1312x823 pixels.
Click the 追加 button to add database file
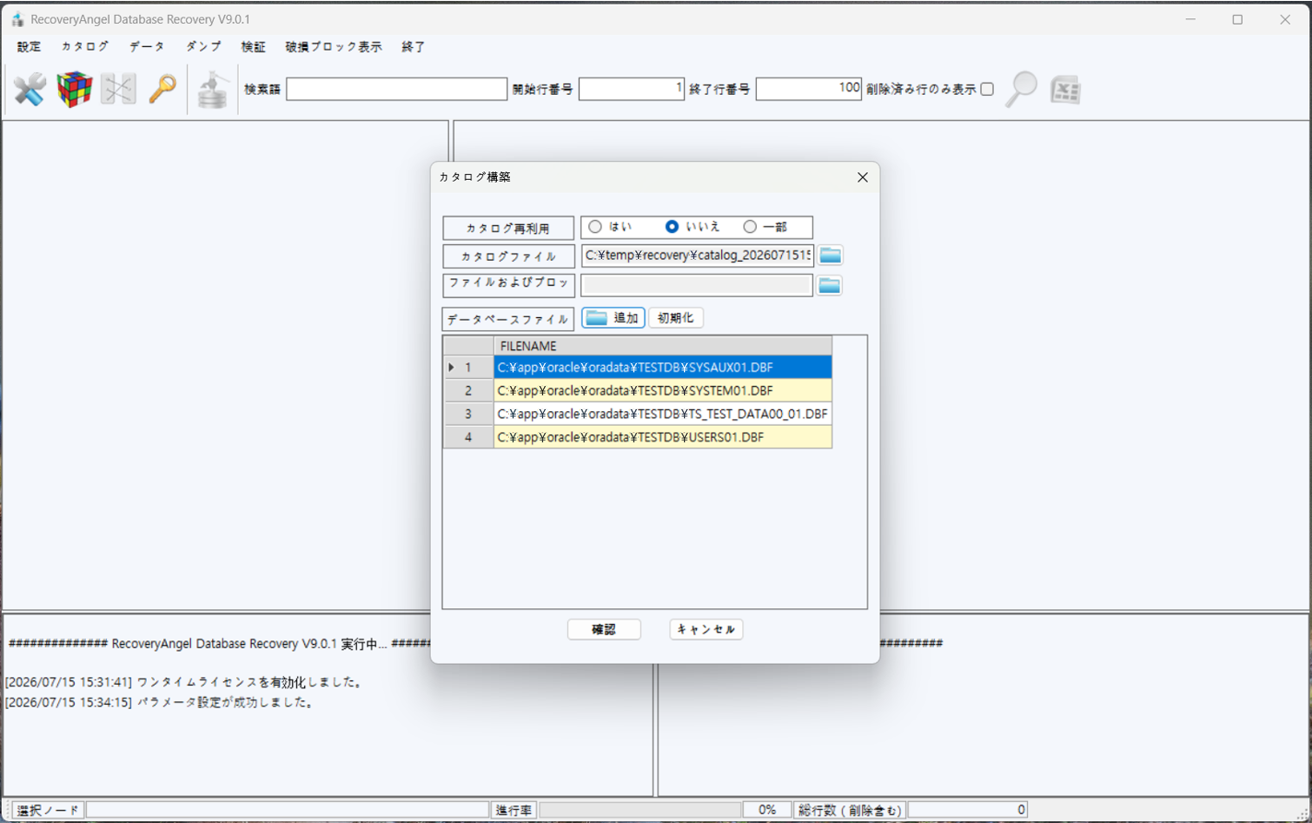[x=613, y=318]
